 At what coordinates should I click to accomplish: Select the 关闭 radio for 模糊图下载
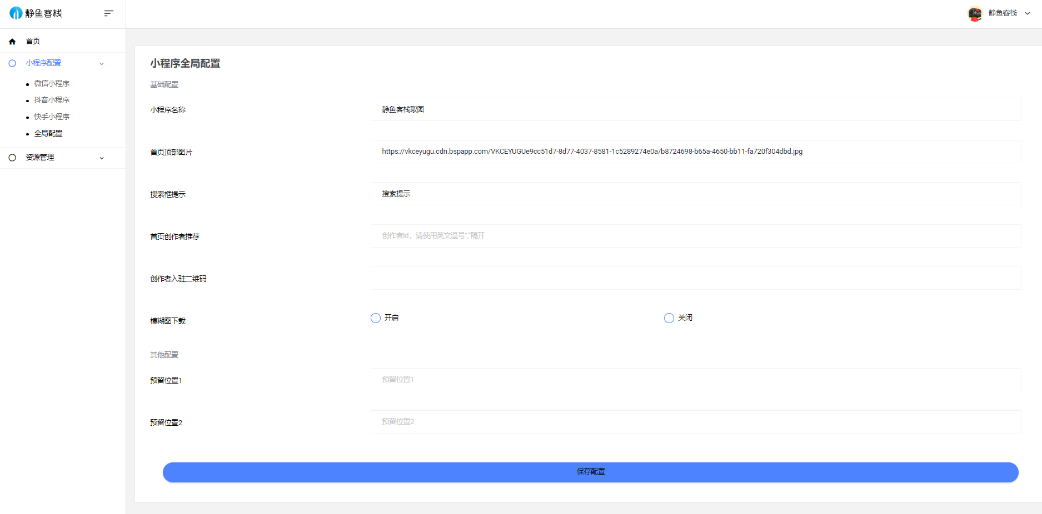point(669,318)
